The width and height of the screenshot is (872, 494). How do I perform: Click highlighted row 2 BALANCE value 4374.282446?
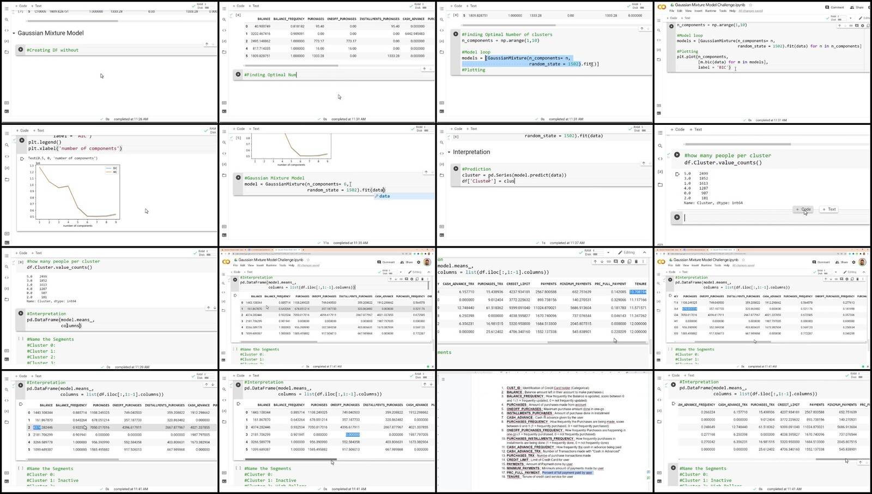click(x=43, y=427)
